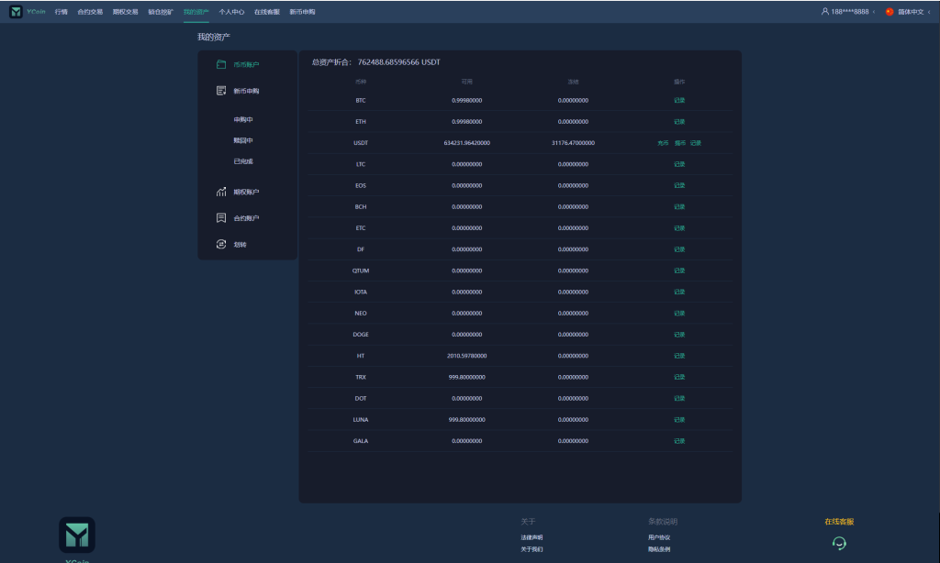Image resolution: width=940 pixels, height=563 pixels.
Task: Open 记录 for the TRX row
Action: tap(679, 377)
